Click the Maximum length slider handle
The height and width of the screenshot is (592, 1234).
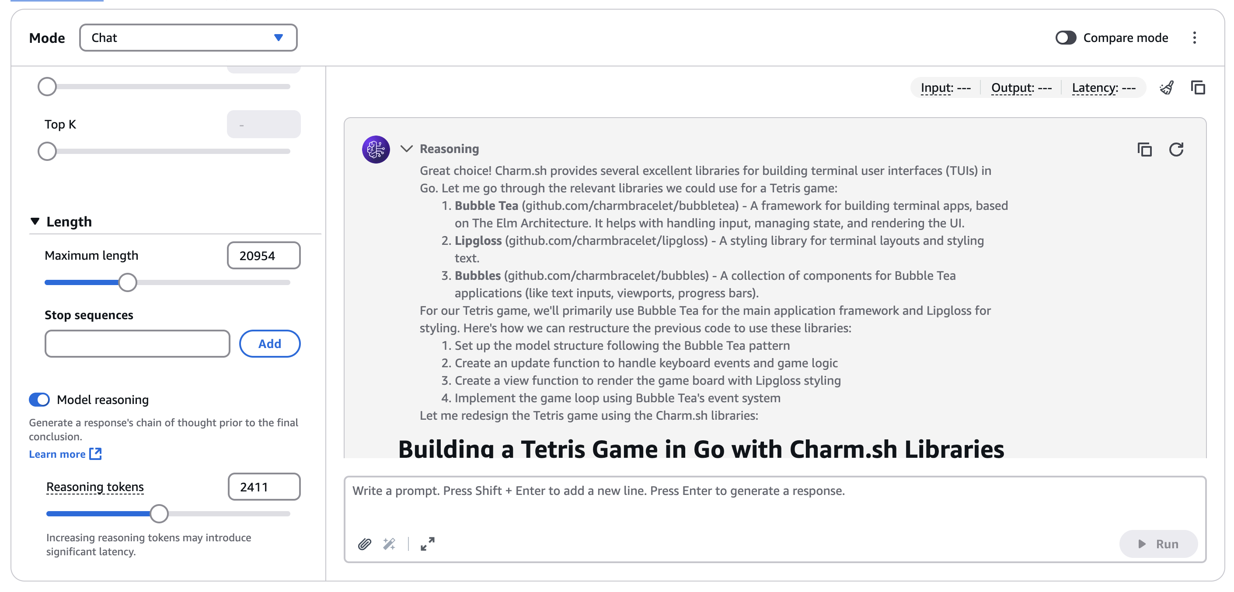pos(127,282)
